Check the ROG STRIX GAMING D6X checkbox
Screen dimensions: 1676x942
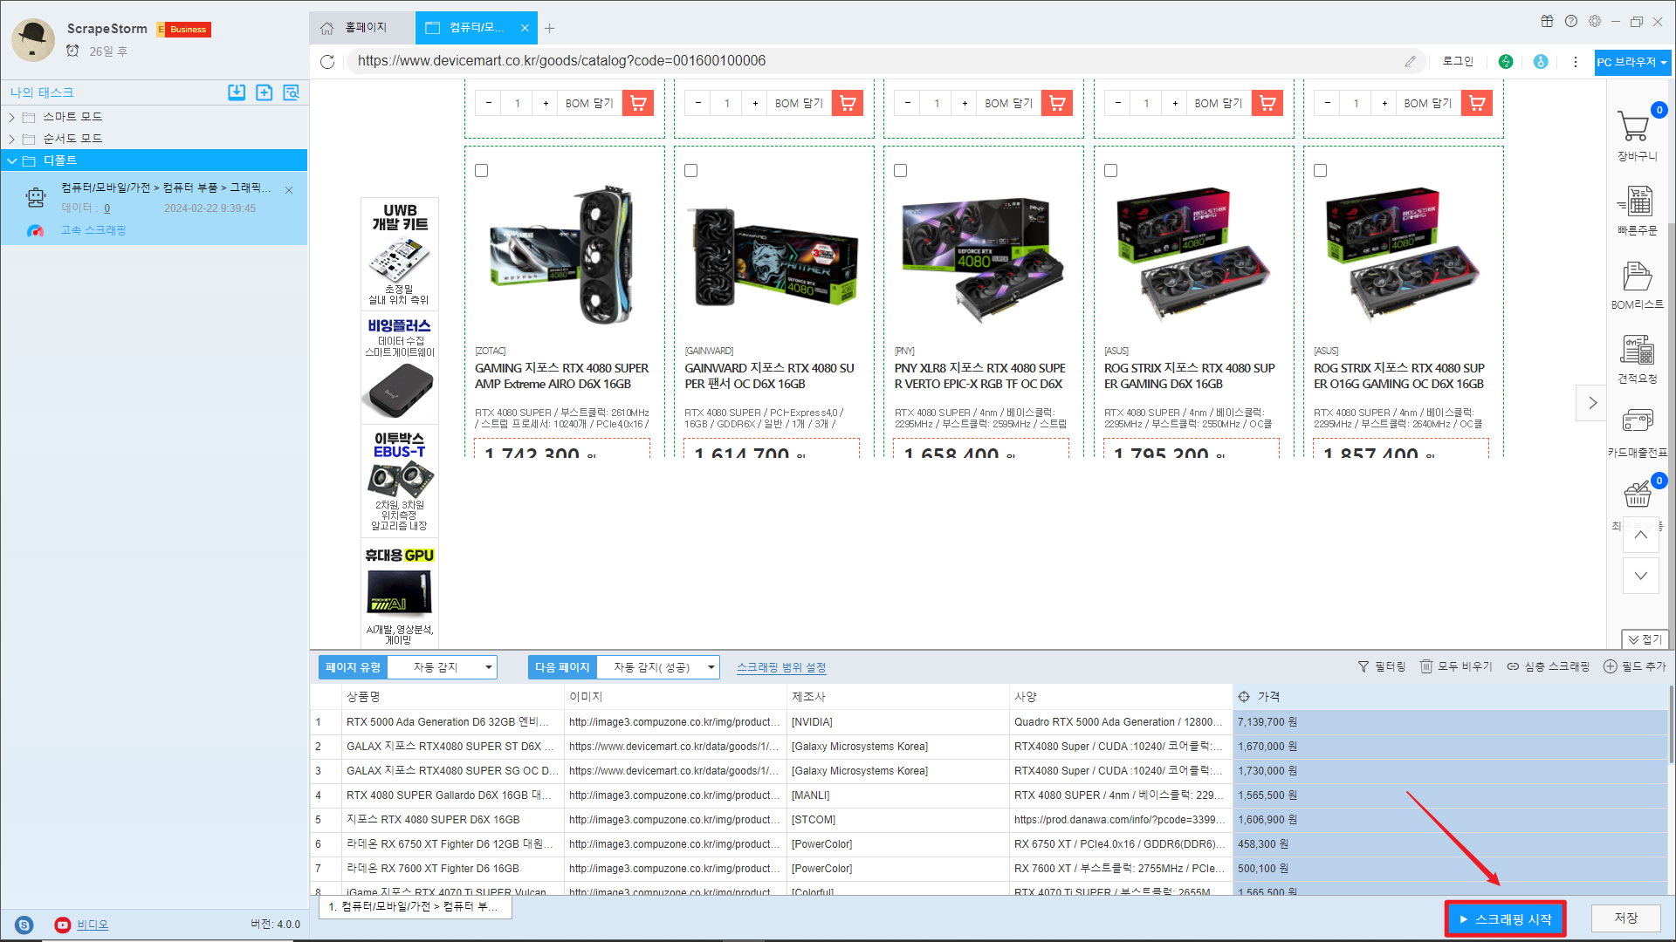coord(1110,171)
